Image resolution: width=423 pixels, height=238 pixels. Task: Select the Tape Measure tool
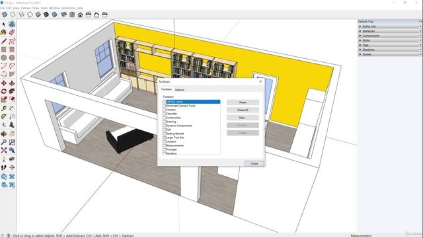(x=4, y=108)
